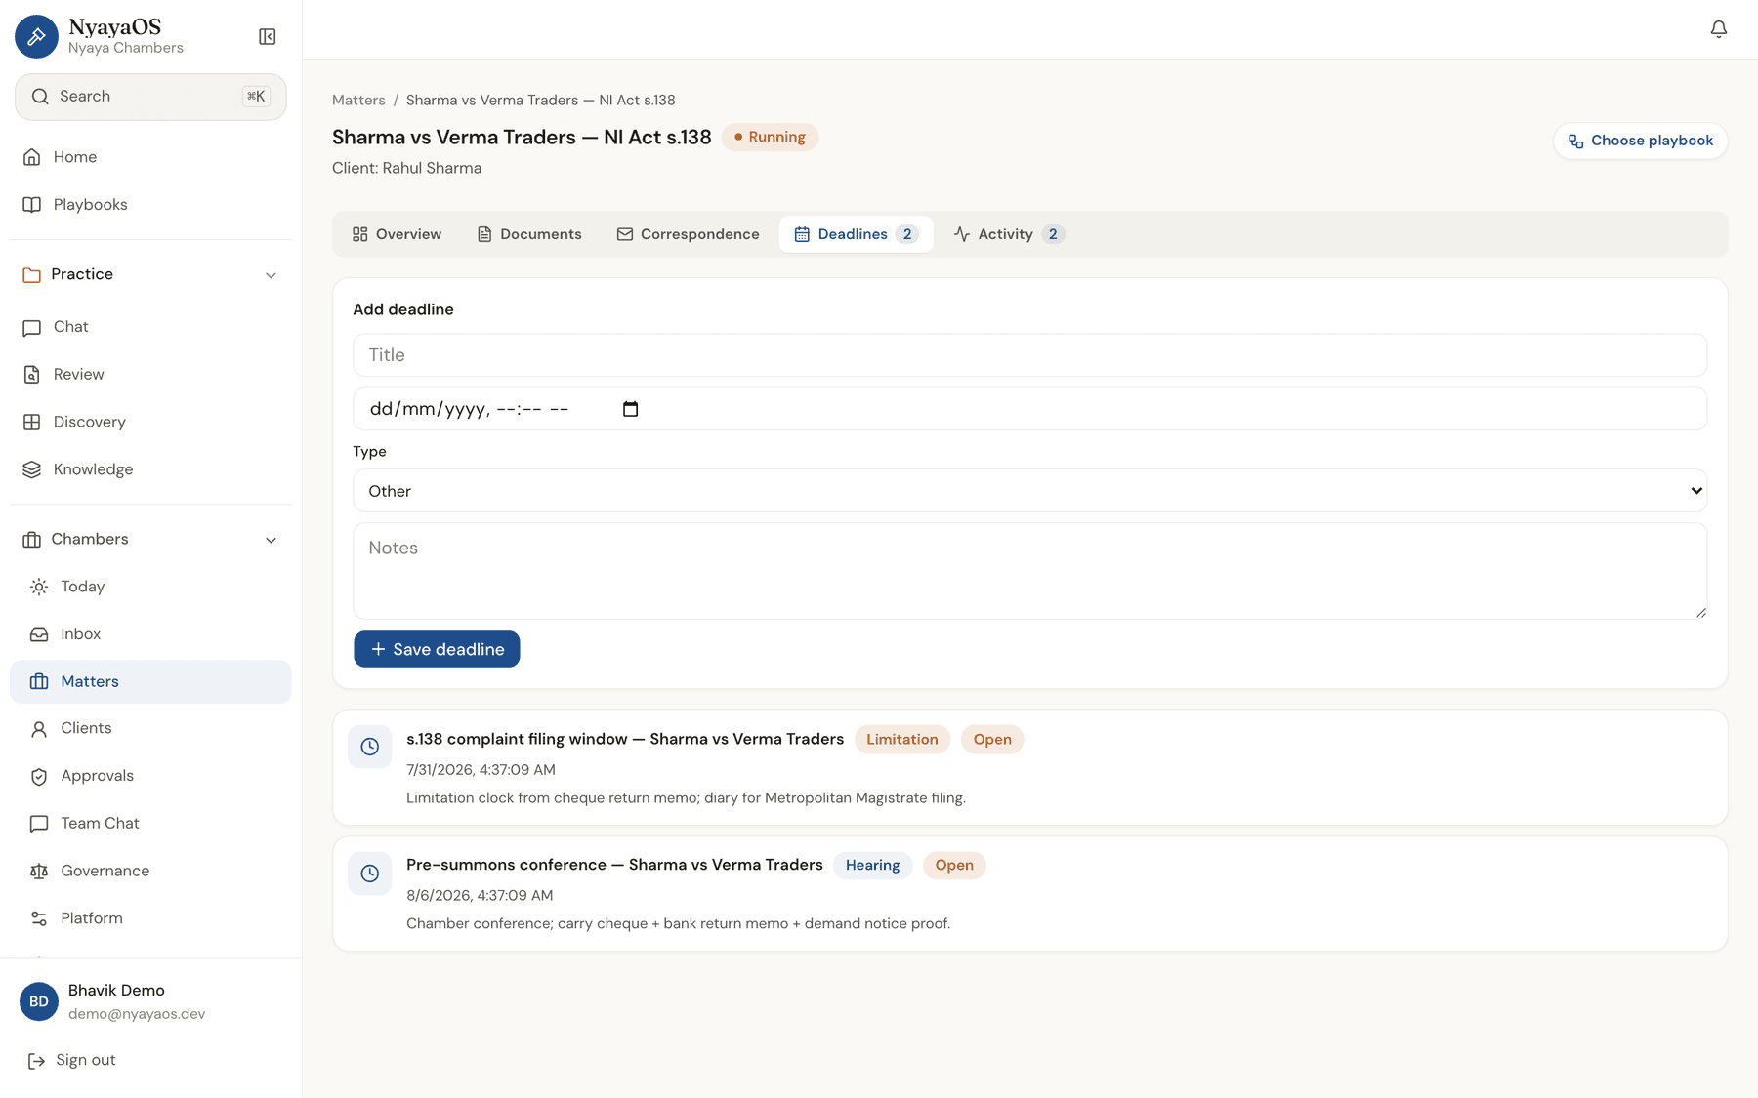Click Choose playbook button

1640,141
